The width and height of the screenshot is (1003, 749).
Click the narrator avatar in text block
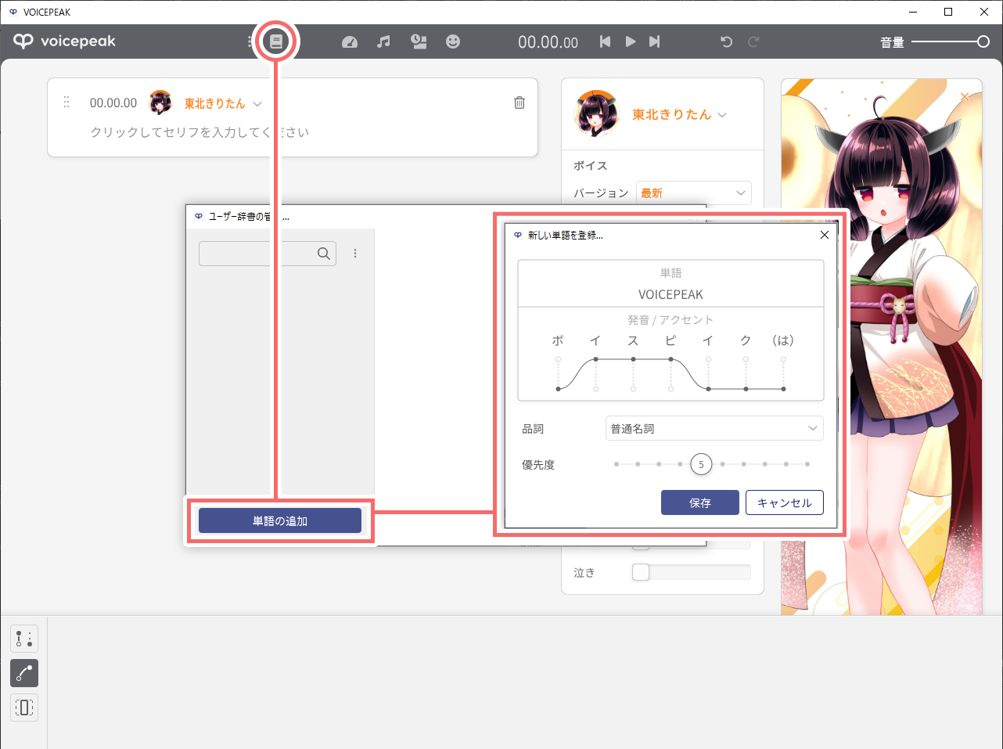coord(160,103)
